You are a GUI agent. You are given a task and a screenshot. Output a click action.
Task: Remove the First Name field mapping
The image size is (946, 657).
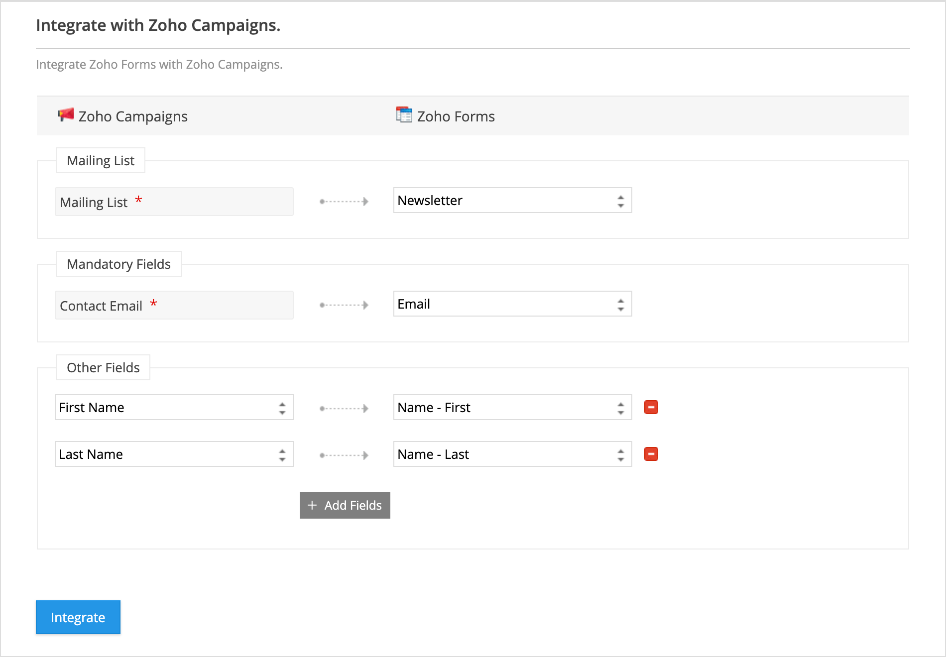point(651,407)
